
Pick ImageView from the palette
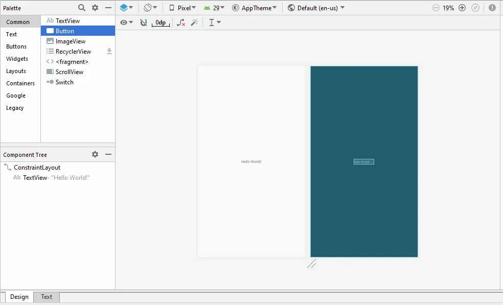tap(78, 41)
